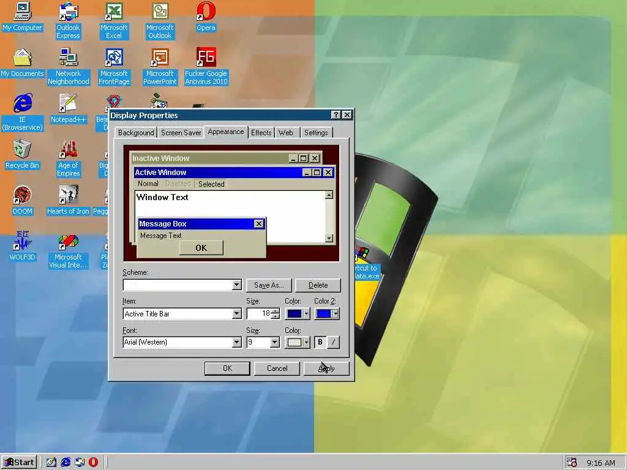Click the 'Normal' preview menu item

148,184
